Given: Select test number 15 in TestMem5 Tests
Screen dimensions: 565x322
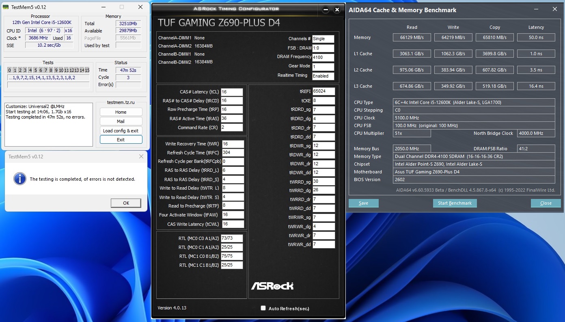Looking at the screenshot, I should pos(87,70).
